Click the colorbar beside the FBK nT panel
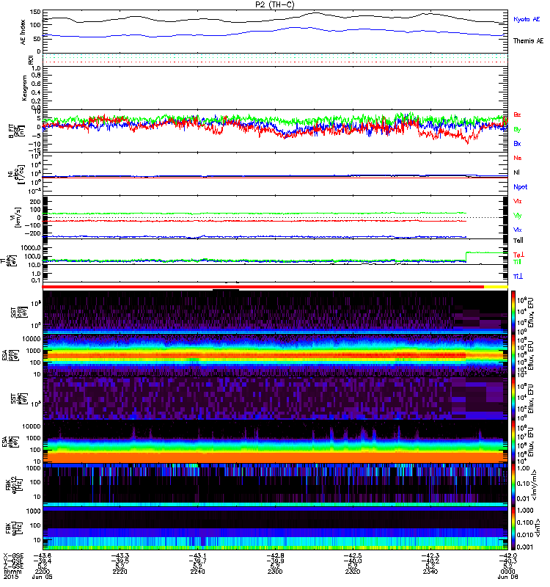550x587 pixels. [x=513, y=528]
